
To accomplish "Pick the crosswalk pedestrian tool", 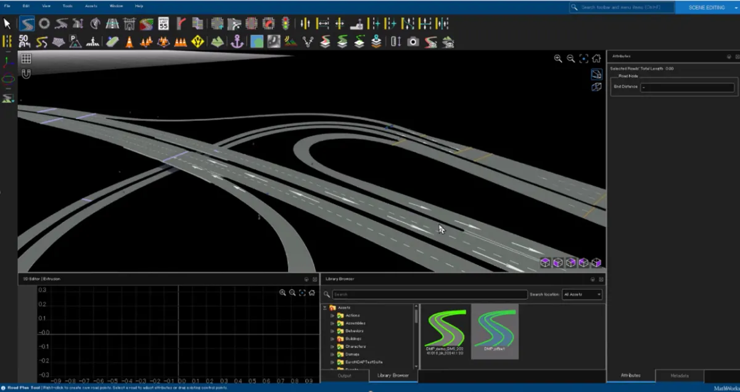I will (92, 41).
